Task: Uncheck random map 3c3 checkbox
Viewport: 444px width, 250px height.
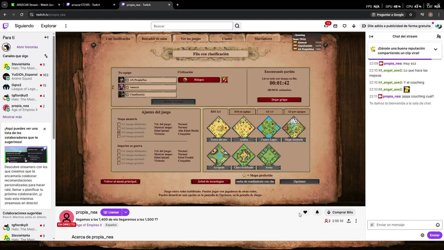Action: (119, 132)
